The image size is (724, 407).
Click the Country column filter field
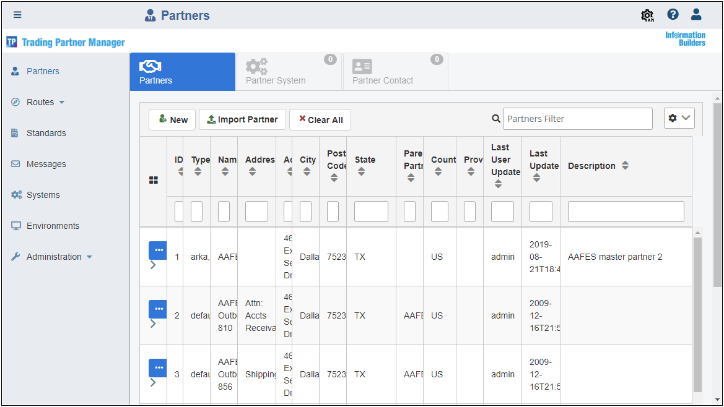click(439, 212)
